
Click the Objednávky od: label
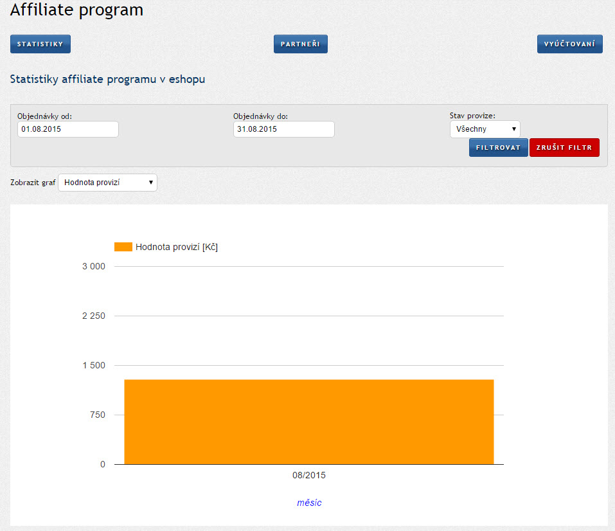[44, 116]
